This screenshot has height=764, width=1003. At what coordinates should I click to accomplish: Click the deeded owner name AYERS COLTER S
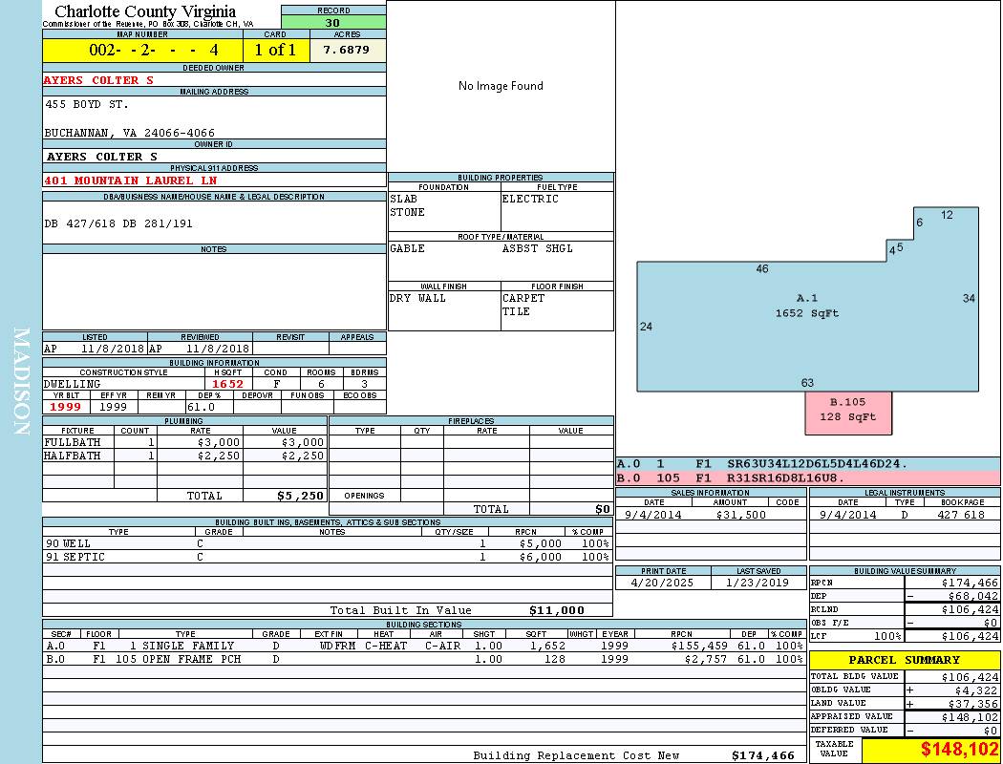point(99,80)
